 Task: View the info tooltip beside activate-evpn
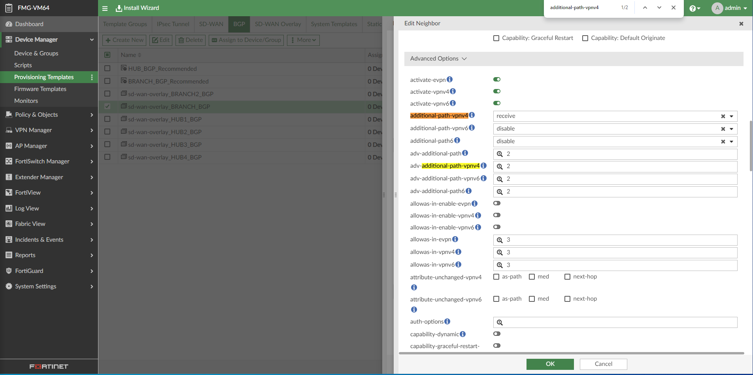click(x=450, y=79)
